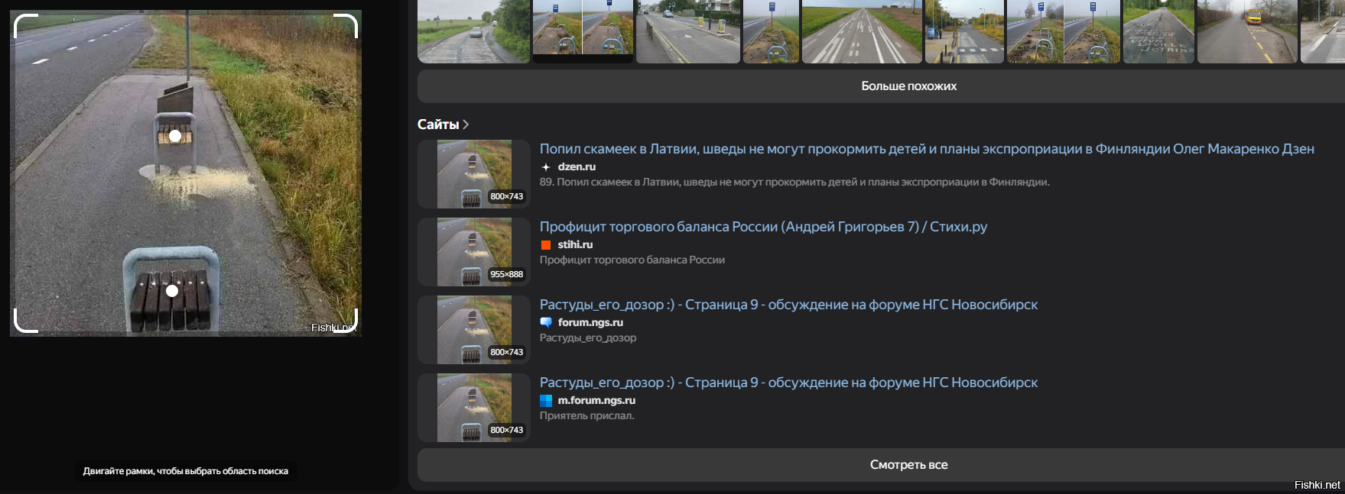Screen dimensions: 1345x494
Task: Open the Попил скамеек в Латвии article link
Action: tap(926, 149)
